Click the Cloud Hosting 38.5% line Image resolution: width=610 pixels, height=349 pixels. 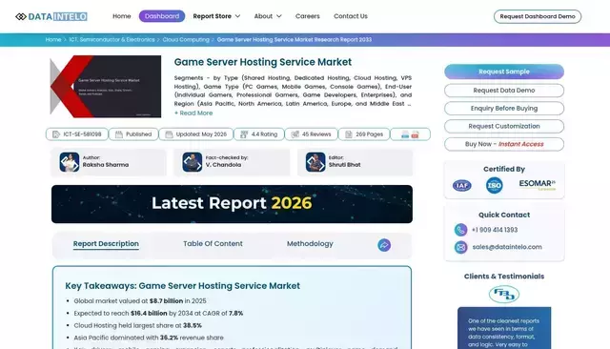137,326
